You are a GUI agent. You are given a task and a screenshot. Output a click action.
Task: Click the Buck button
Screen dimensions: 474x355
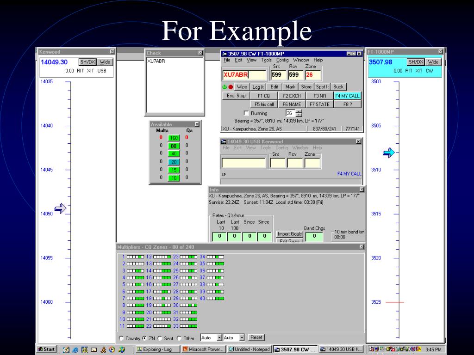(338, 87)
